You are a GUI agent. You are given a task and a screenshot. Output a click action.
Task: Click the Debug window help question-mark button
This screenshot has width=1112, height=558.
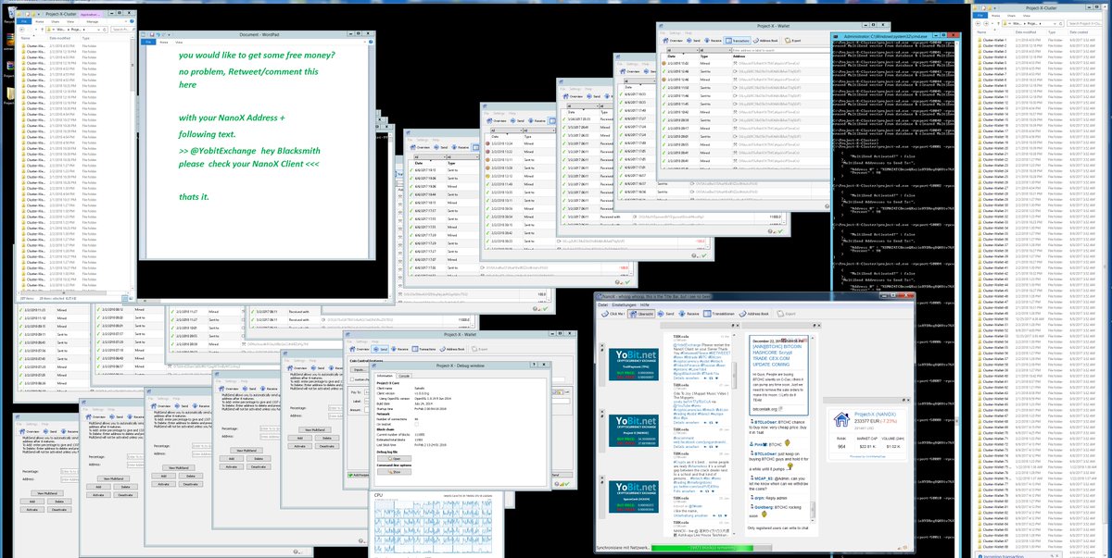tap(534, 365)
